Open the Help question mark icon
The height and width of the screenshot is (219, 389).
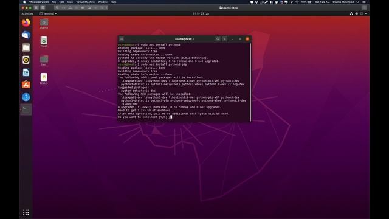point(26,97)
